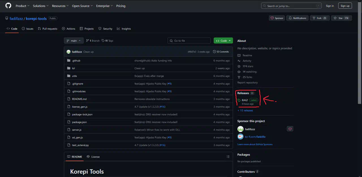
Task: Switch to the Pull requests tab
Action: pyautogui.click(x=48, y=29)
